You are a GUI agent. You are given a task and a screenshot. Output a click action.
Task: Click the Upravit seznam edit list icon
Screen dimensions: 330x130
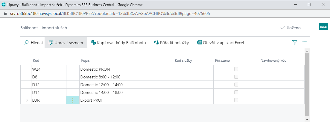(51, 43)
